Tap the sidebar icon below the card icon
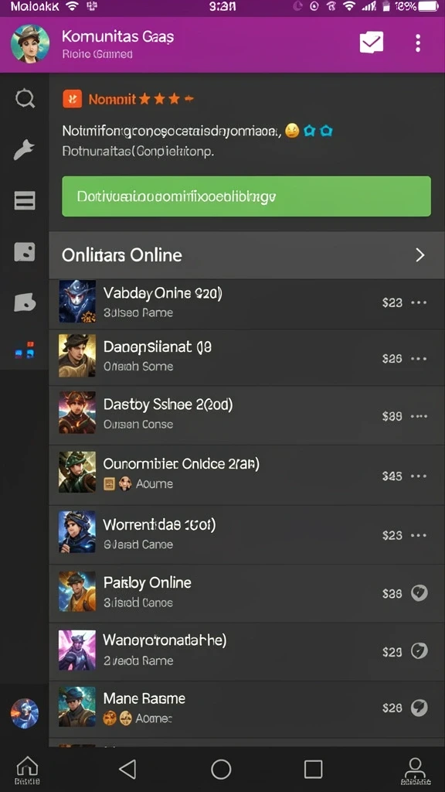Viewport: 445px width, 792px height. [24, 302]
